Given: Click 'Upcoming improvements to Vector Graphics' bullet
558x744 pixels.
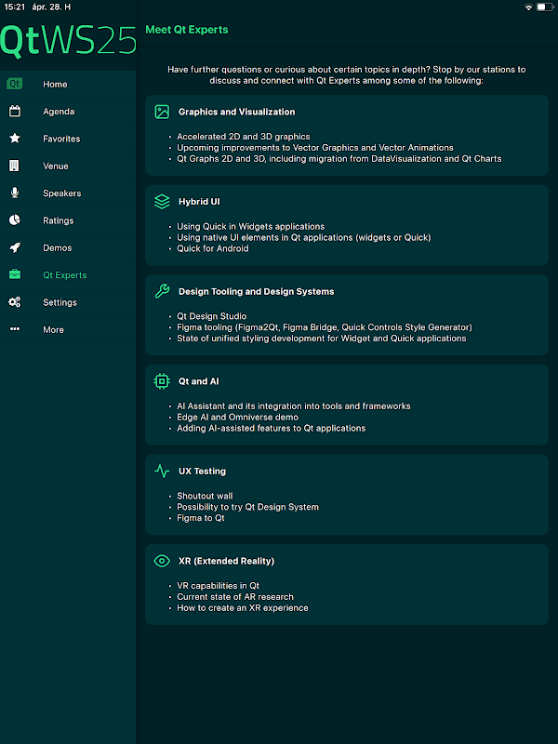Looking at the screenshot, I should [315, 148].
